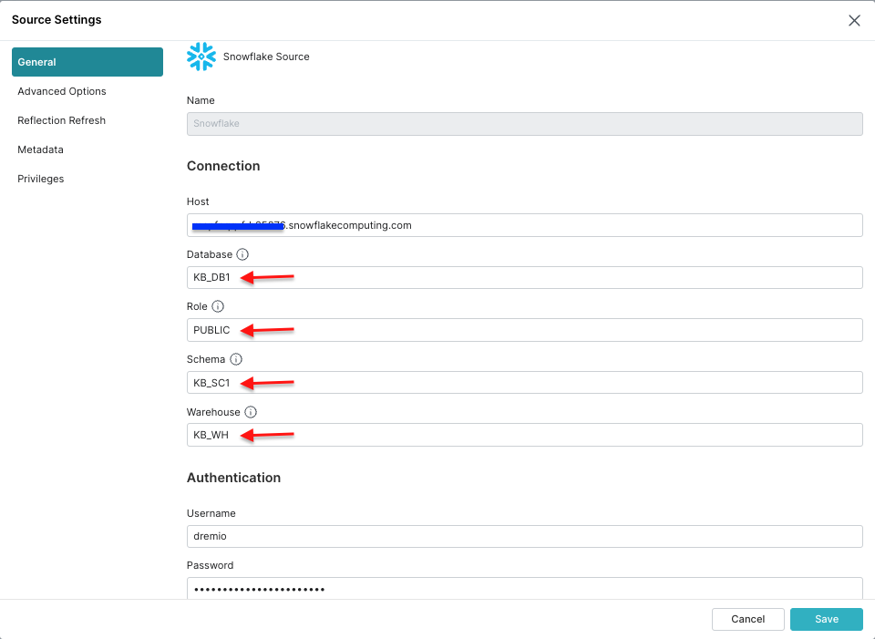Click the Username label
875x639 pixels.
point(211,513)
